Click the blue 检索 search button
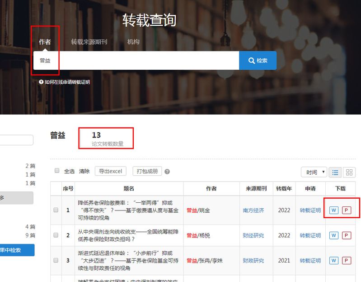Image resolution: width=361 pixels, height=282 pixels. (x=258, y=61)
